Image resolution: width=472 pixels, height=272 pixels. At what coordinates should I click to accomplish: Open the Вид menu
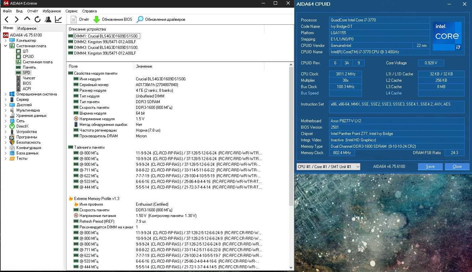pyautogui.click(x=19, y=11)
